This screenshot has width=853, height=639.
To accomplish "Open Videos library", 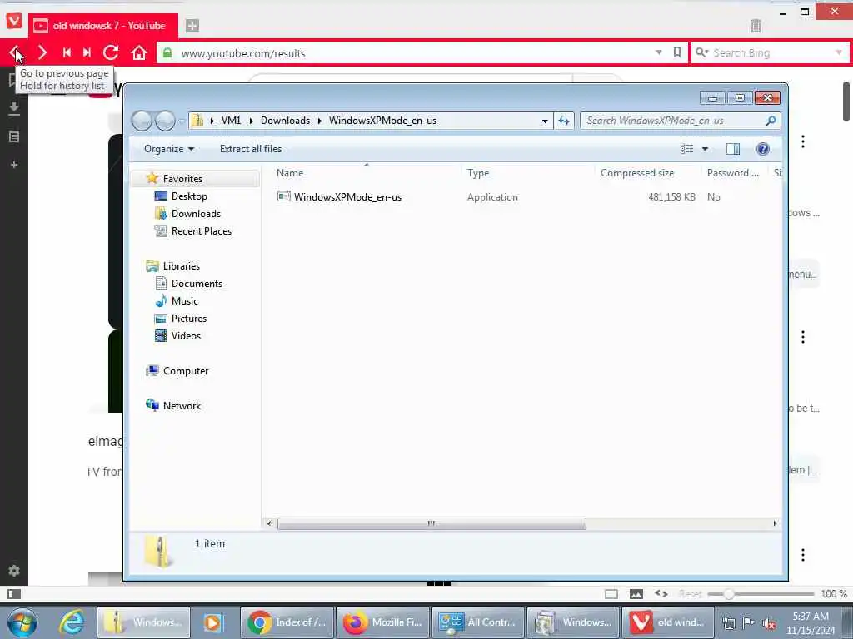I will (186, 336).
